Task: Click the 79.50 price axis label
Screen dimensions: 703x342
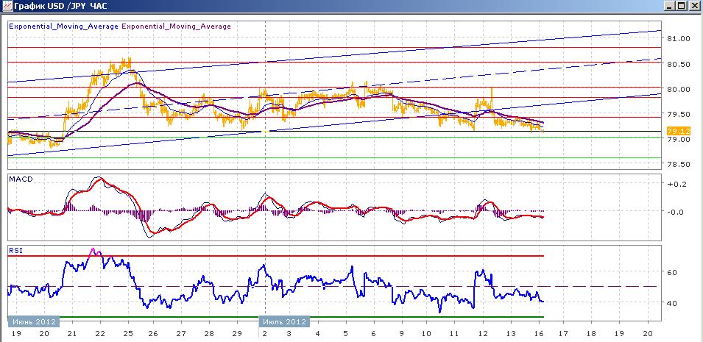Action: [x=679, y=114]
